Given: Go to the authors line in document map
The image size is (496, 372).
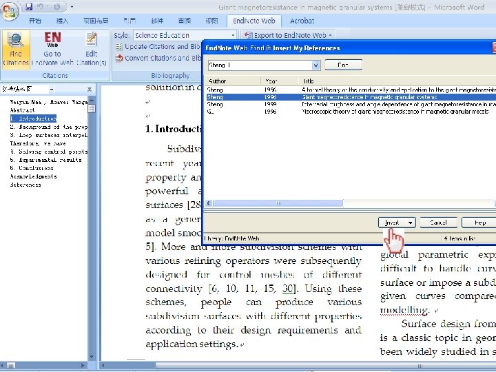Looking at the screenshot, I should 48,102.
